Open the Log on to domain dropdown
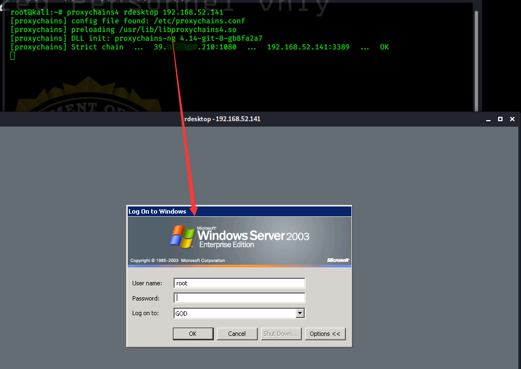521x369 pixels. pyautogui.click(x=300, y=313)
